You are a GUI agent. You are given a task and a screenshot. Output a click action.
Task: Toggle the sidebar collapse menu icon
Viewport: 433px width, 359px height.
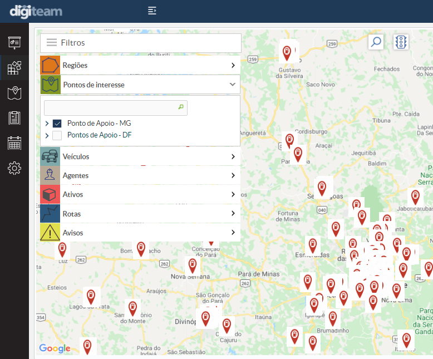(x=152, y=11)
